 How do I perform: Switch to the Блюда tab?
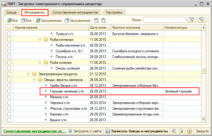pyautogui.click(x=12, y=12)
